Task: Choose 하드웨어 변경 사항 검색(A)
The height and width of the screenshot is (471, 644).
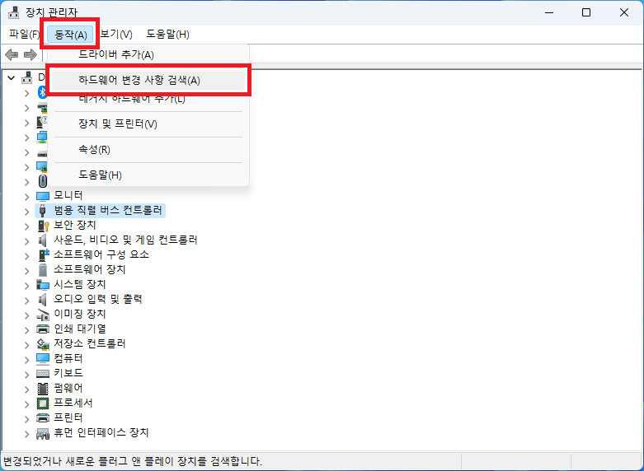Action: tap(148, 81)
